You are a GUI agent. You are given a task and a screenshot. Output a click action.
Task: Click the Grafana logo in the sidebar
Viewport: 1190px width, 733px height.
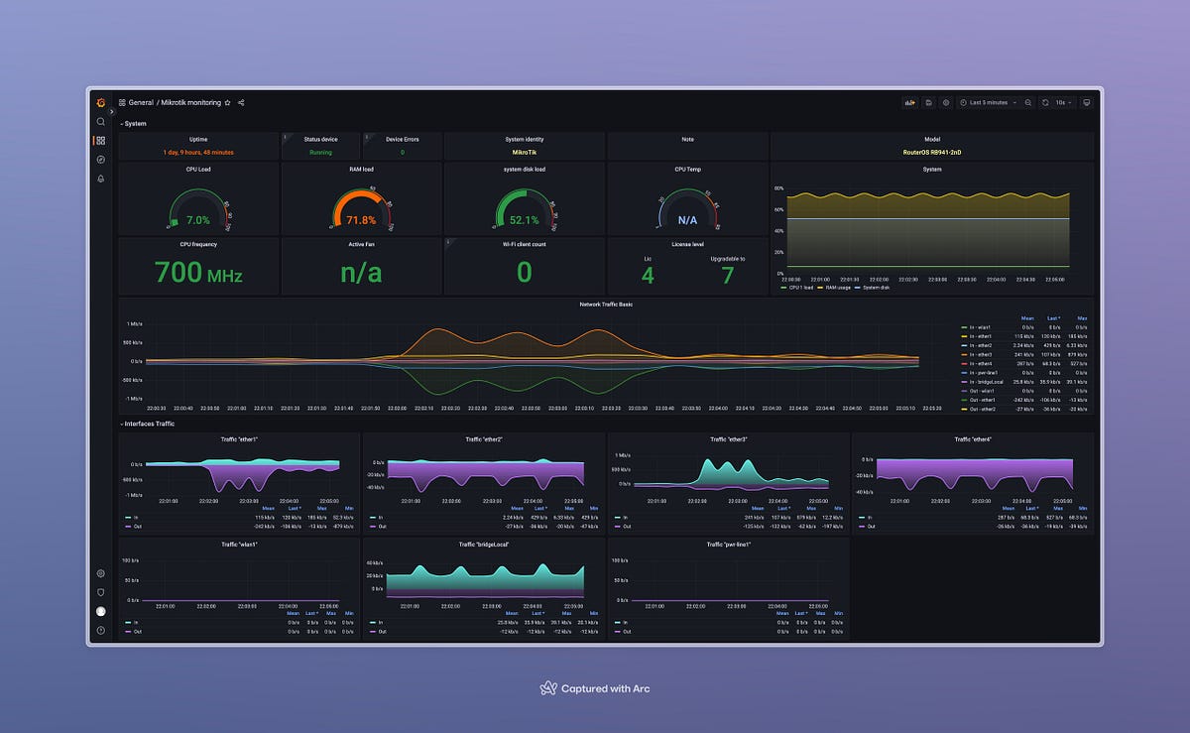click(x=100, y=101)
